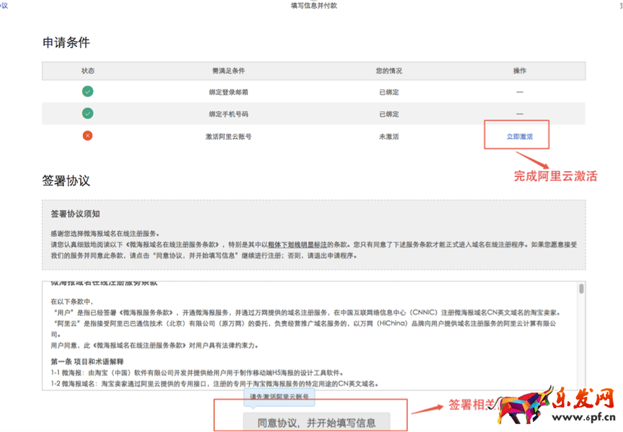Click the 申请条件 section heading

(66, 42)
